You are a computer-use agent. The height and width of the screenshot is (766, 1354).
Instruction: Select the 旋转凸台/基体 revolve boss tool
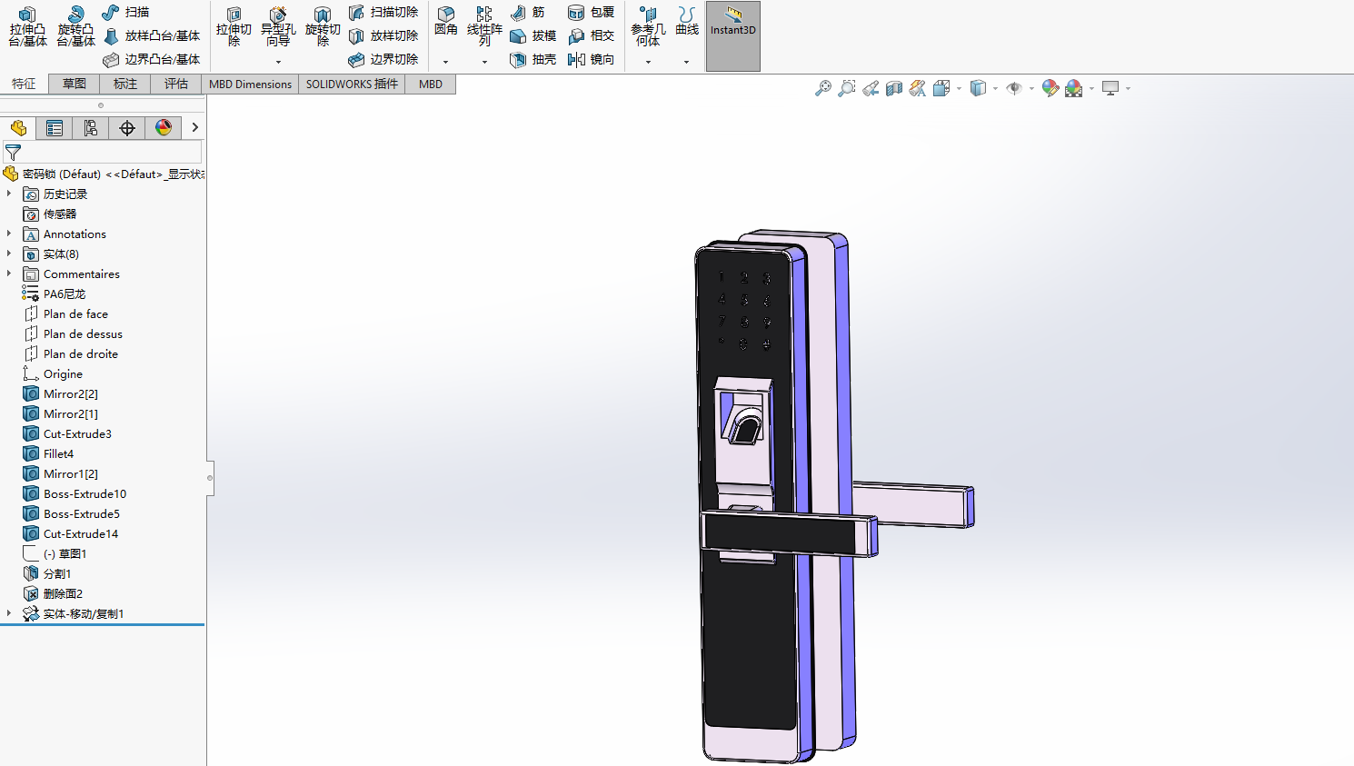(x=75, y=27)
